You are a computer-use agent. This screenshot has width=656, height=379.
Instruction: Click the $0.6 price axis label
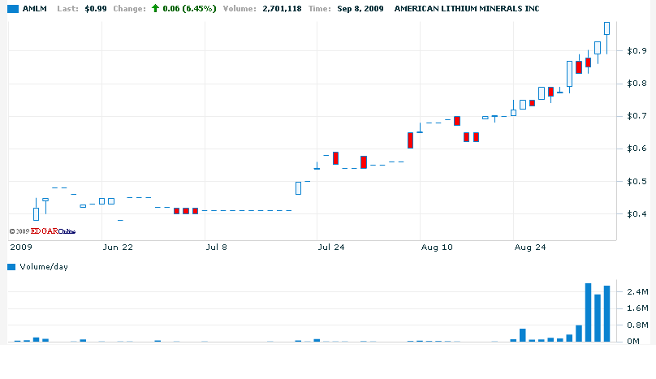[x=637, y=149]
